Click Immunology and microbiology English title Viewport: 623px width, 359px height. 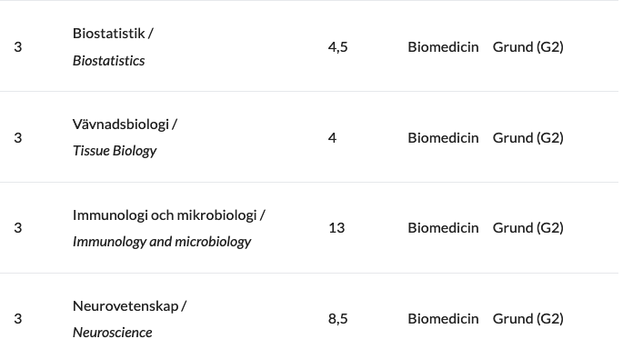(162, 242)
